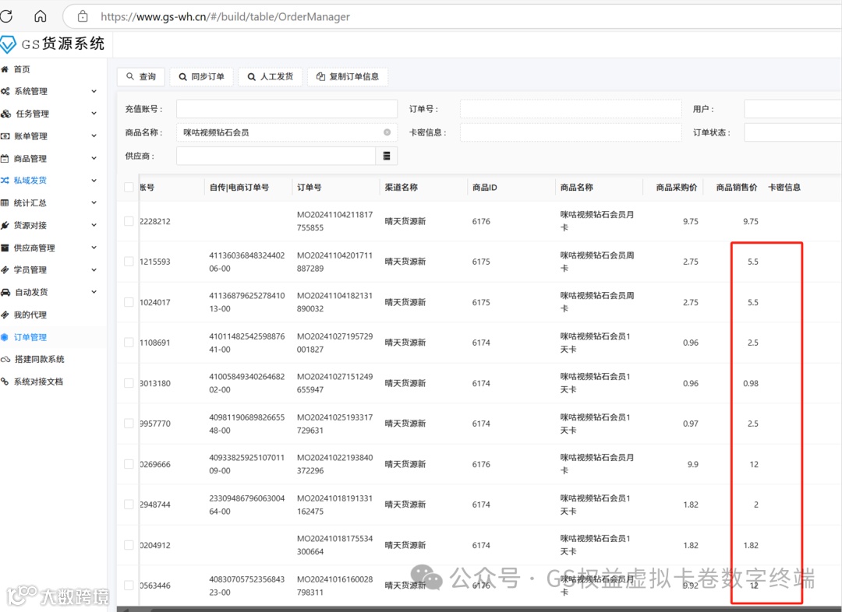Expand the 任务管理 submenu chevron
The width and height of the screenshot is (842, 612).
tap(94, 114)
